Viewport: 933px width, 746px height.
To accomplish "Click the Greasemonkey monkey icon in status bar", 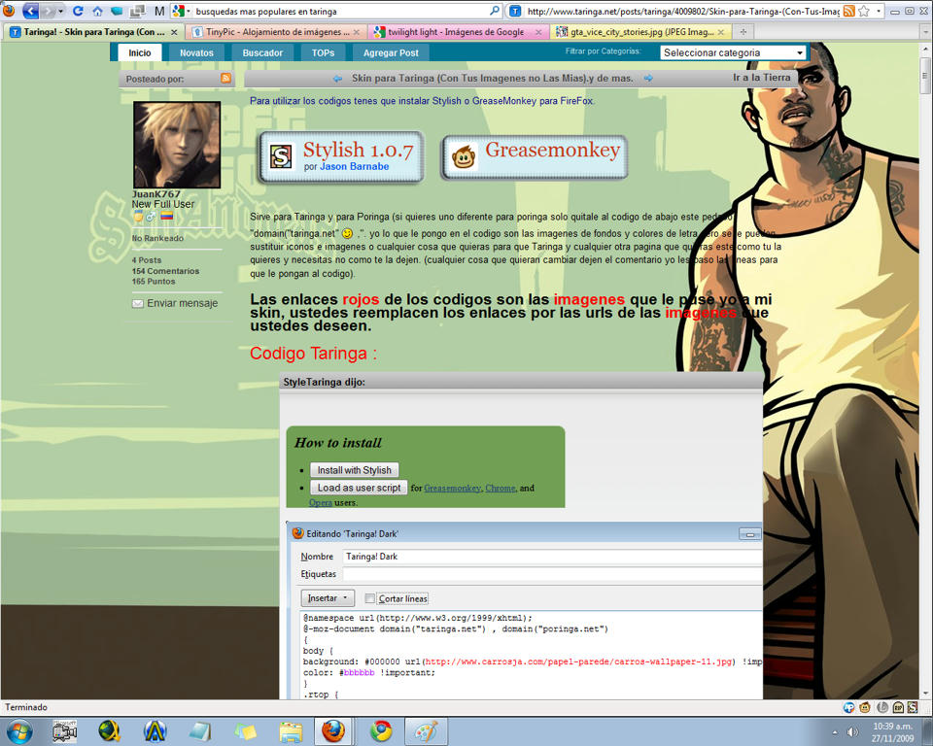I will [865, 707].
